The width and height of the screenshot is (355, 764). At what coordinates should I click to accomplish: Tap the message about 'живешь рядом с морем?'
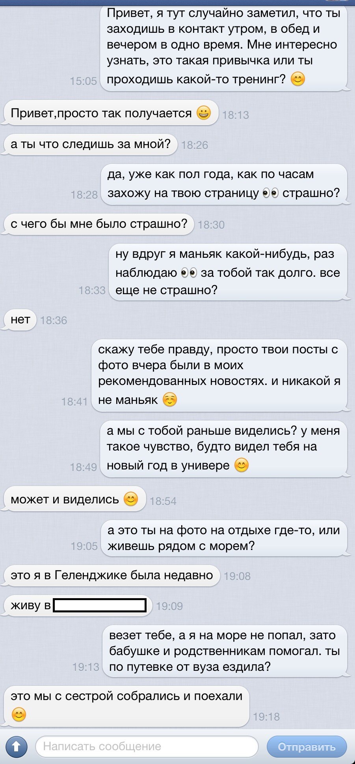tap(225, 538)
